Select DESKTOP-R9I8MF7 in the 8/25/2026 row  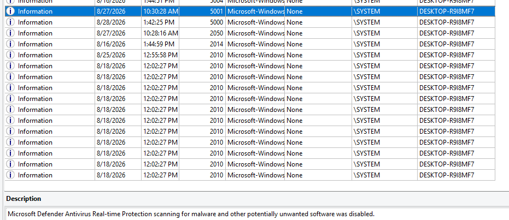(x=447, y=55)
